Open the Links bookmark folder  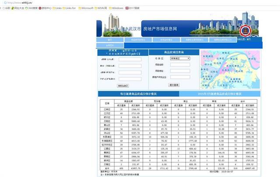tap(58, 8)
